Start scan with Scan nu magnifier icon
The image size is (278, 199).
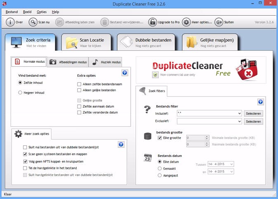[x=33, y=22]
